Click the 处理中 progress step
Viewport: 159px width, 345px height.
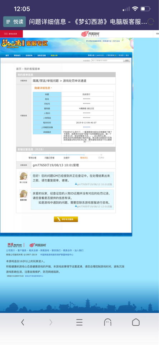[x=67, y=158]
